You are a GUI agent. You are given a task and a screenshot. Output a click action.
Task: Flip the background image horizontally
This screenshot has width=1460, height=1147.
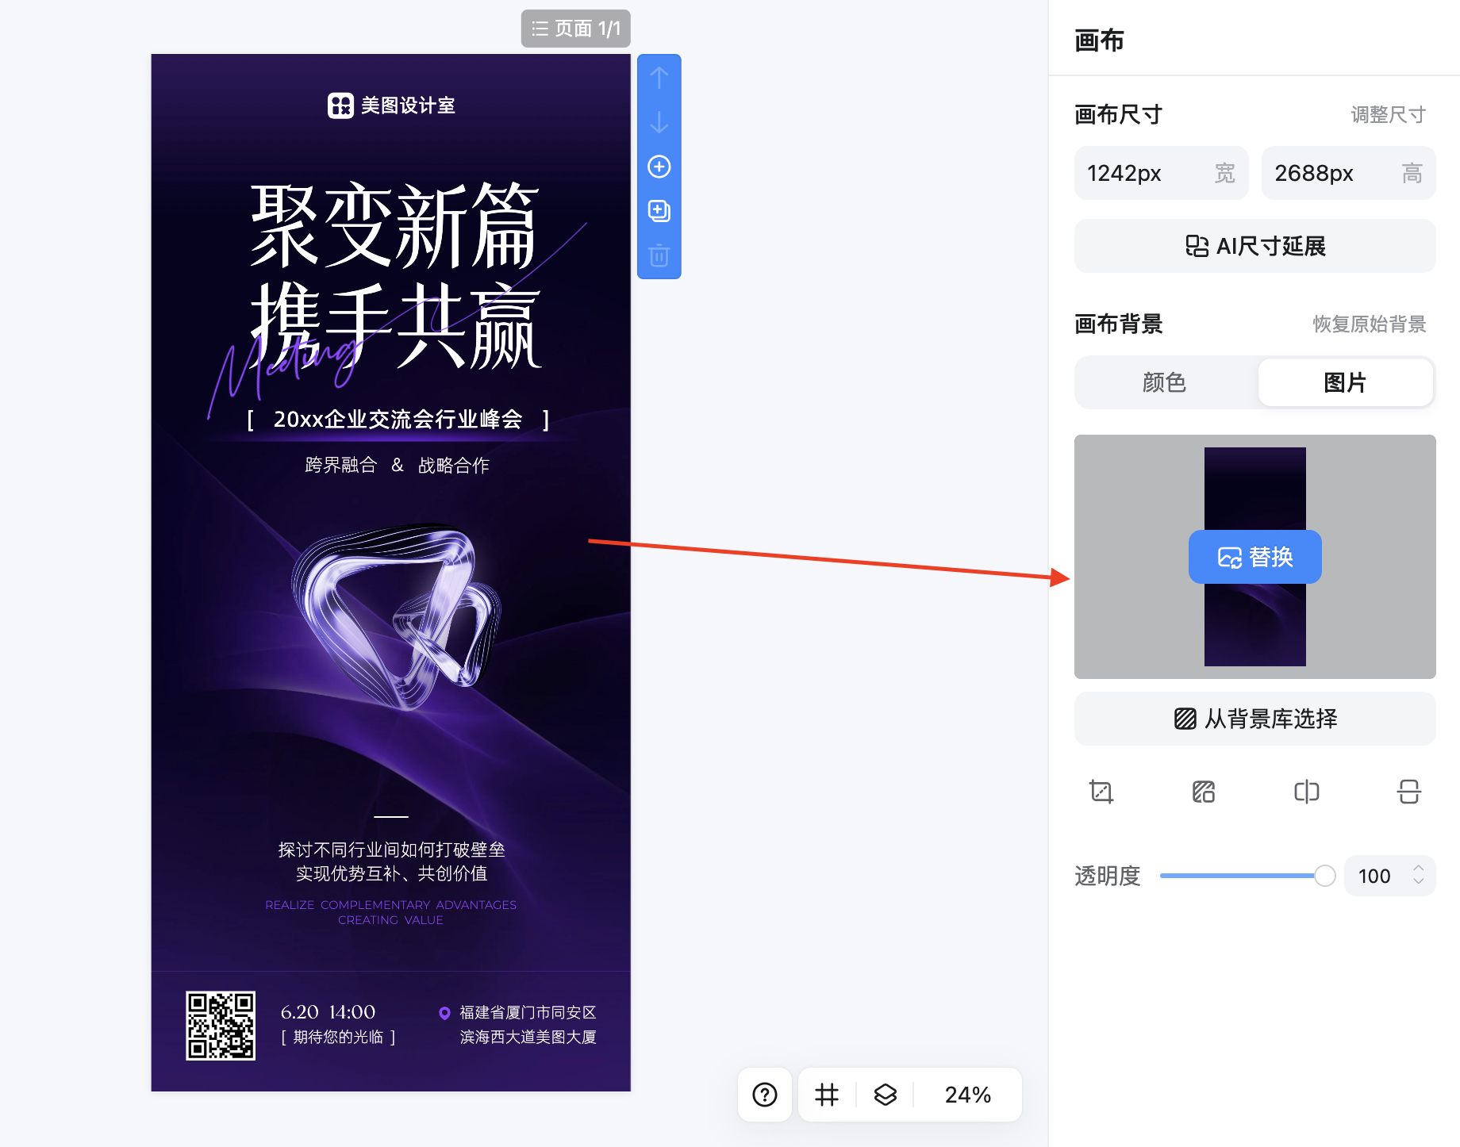[x=1306, y=792]
